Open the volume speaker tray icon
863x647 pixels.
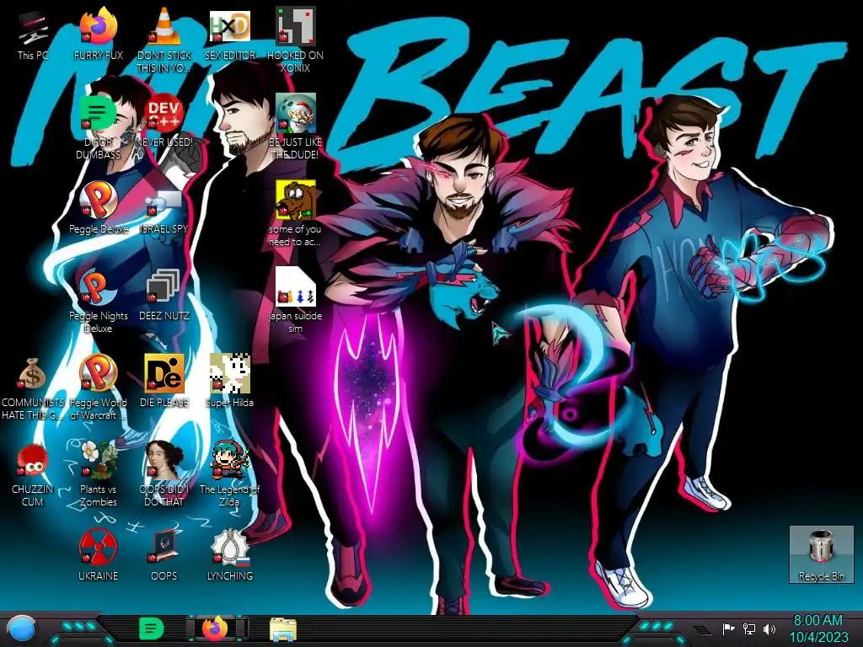769,628
